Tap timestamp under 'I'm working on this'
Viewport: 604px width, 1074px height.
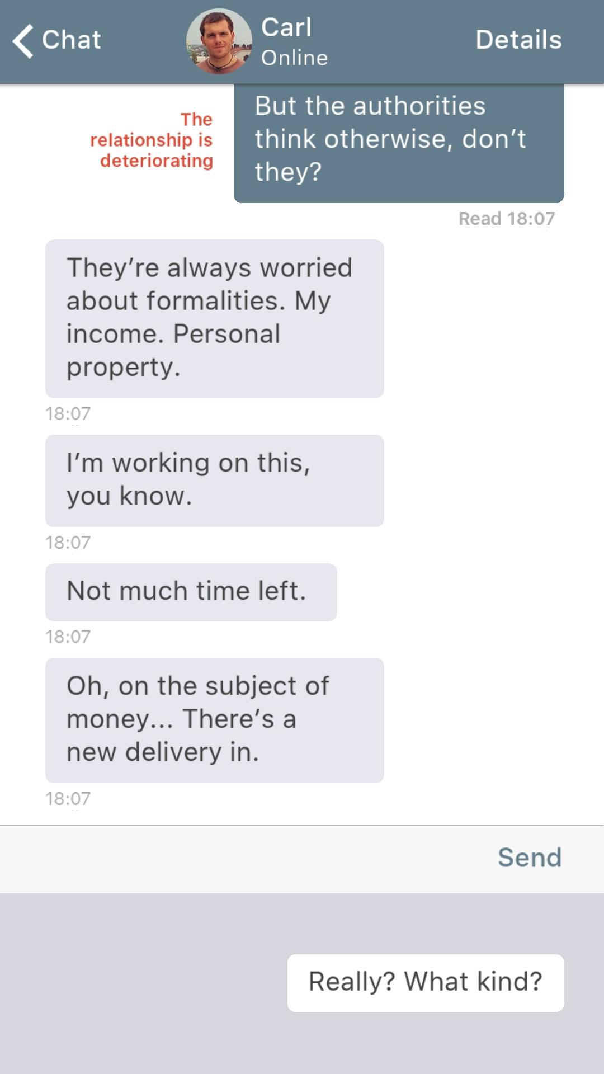(x=68, y=543)
